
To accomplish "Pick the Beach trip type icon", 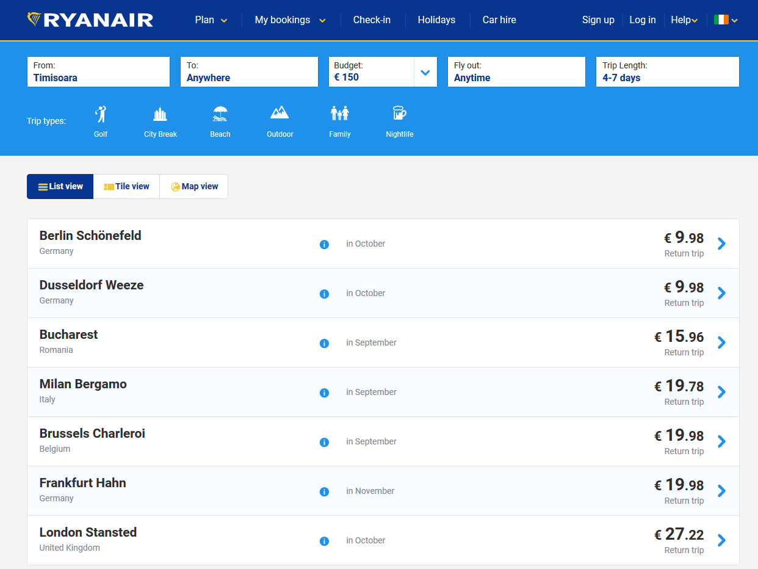I will (x=220, y=114).
